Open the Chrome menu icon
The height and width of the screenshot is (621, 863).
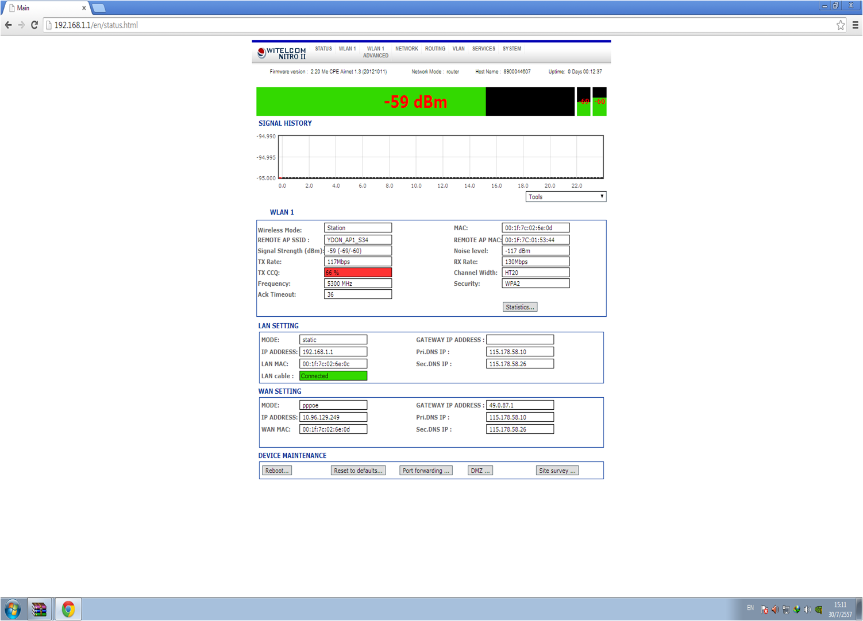click(855, 25)
